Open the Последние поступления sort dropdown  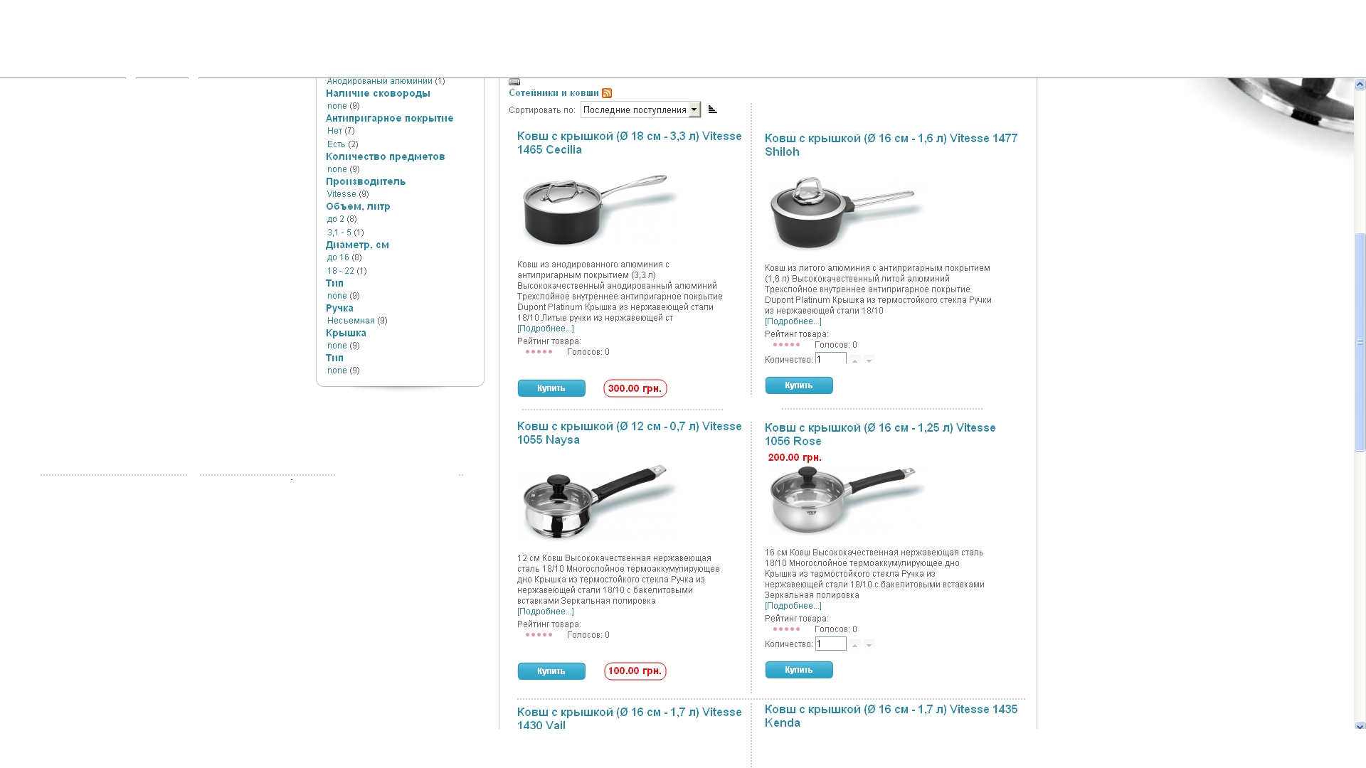tap(640, 110)
